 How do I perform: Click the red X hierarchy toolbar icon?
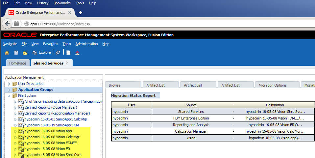coord(77,53)
